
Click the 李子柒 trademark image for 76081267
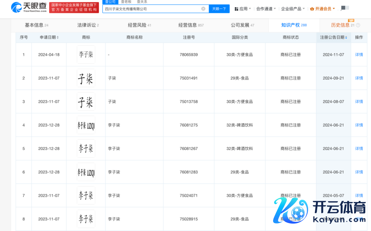tap(86, 149)
